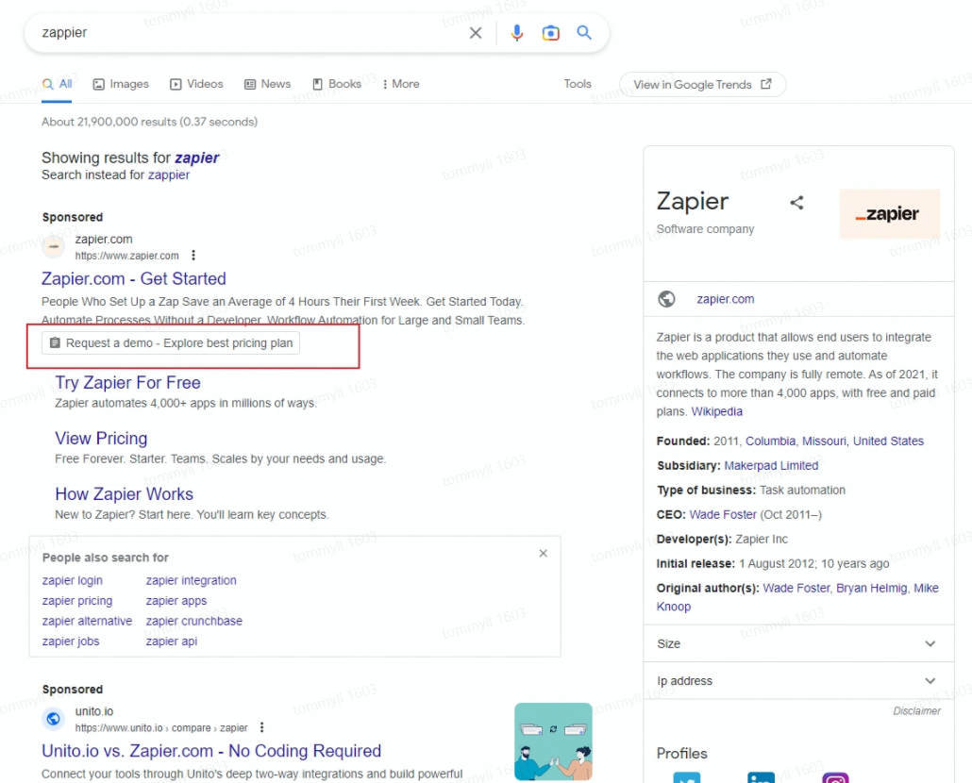Open the three-dot menu beside zapier.com ad URL
972x783 pixels.
click(x=193, y=256)
